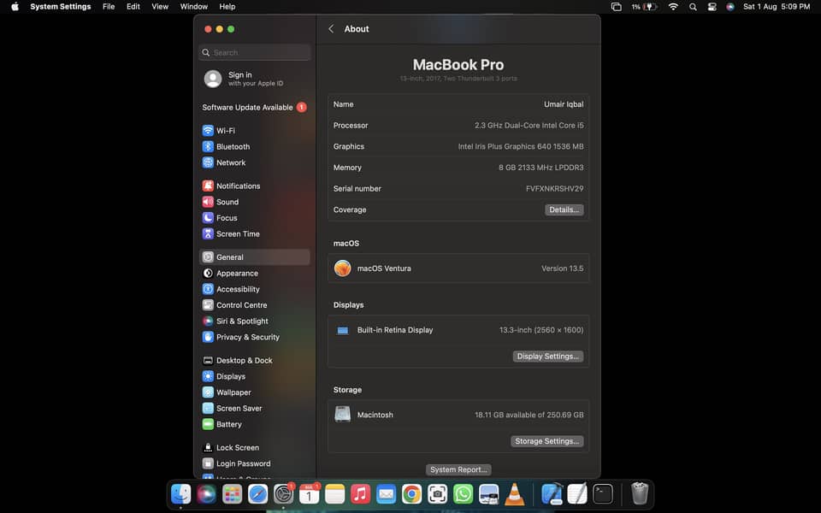Image resolution: width=821 pixels, height=513 pixels.
Task: Launch Google Chrome from the Dock
Action: click(411, 493)
